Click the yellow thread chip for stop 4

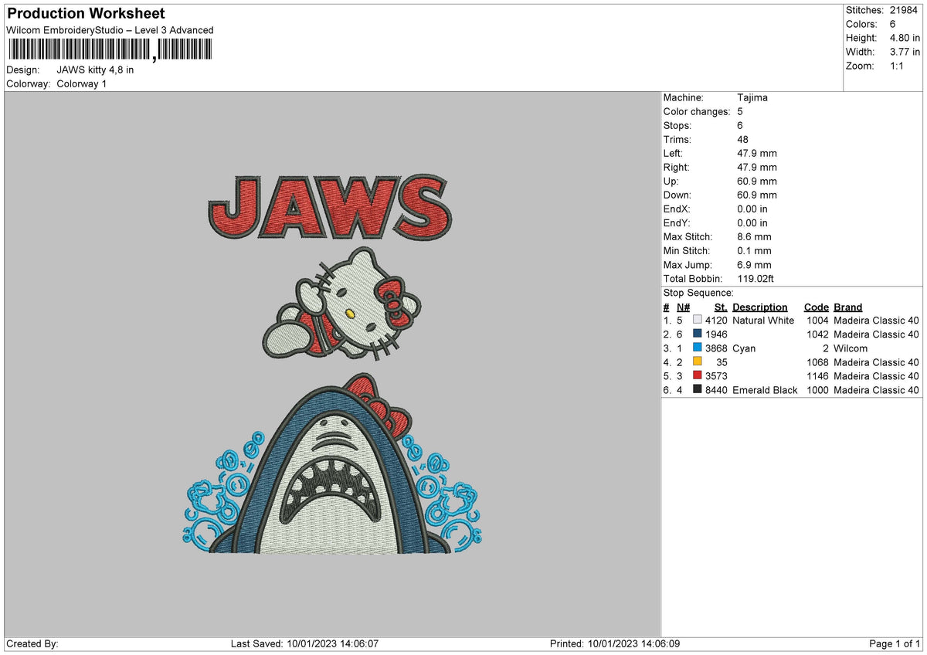pos(697,362)
